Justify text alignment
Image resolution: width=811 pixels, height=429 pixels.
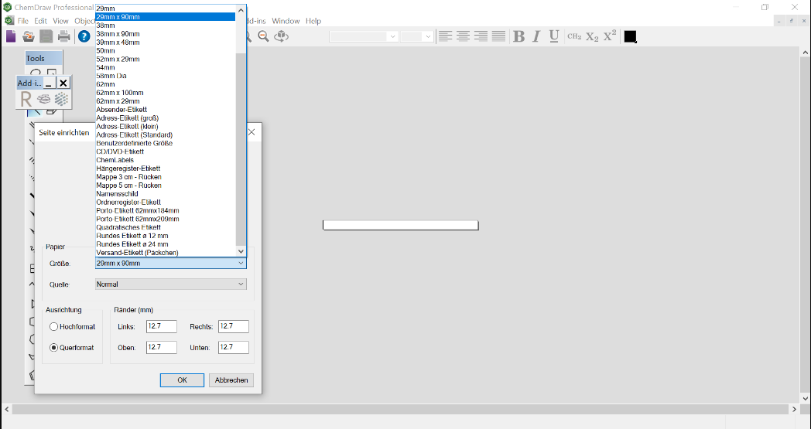[x=498, y=36]
